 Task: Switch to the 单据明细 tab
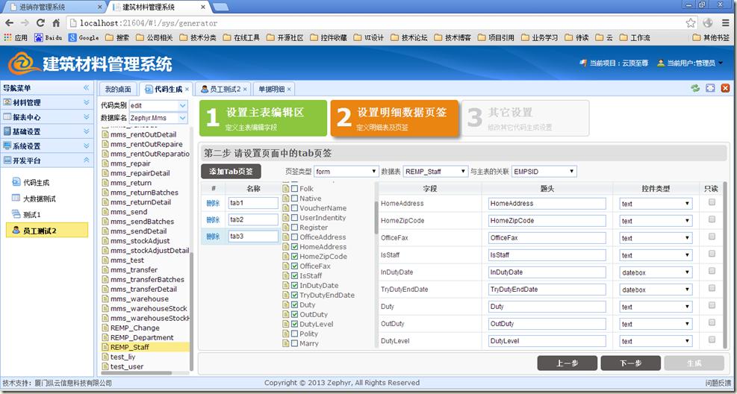(x=271, y=89)
